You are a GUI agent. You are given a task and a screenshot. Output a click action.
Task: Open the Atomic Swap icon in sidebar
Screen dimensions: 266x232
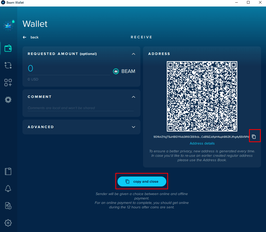click(x=8, y=65)
